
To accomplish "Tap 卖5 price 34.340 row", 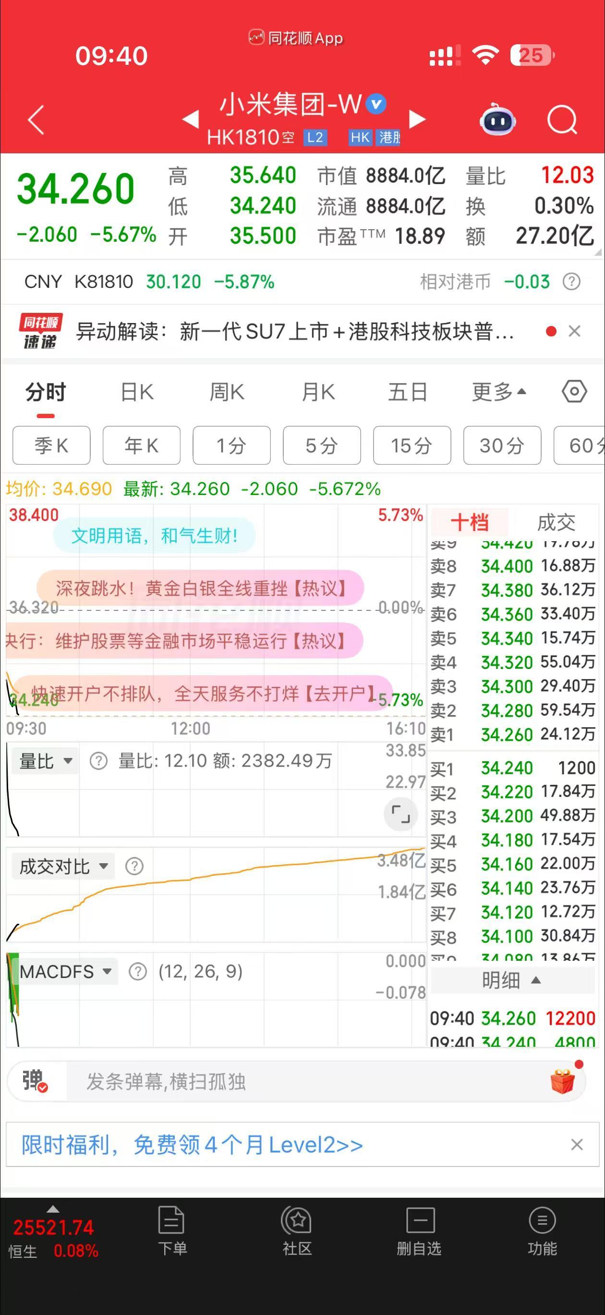I will click(513, 638).
